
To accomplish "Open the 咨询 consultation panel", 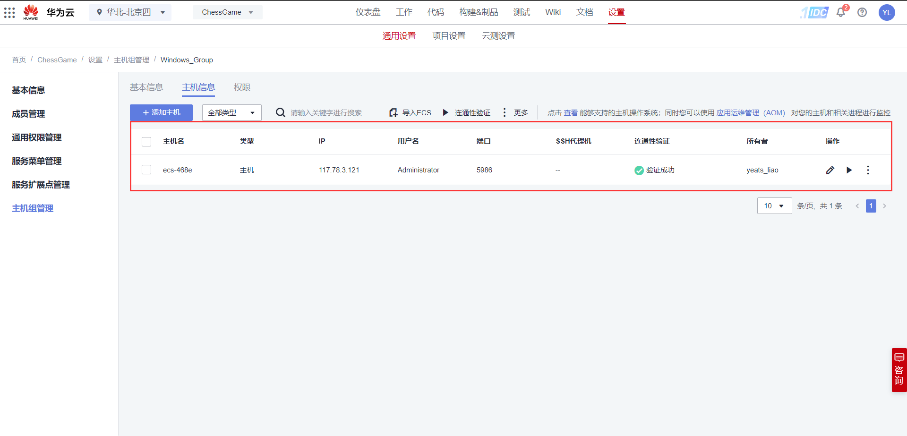I will pyautogui.click(x=899, y=370).
